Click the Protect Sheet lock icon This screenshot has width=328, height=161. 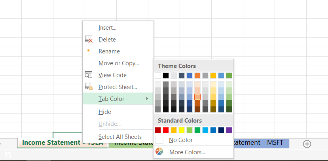tap(89, 87)
